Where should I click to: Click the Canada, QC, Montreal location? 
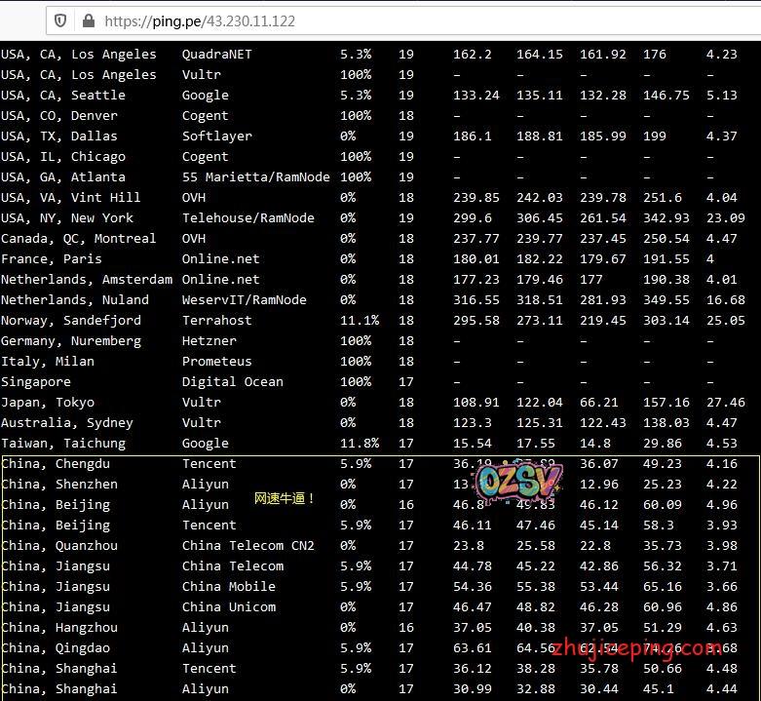(x=78, y=239)
